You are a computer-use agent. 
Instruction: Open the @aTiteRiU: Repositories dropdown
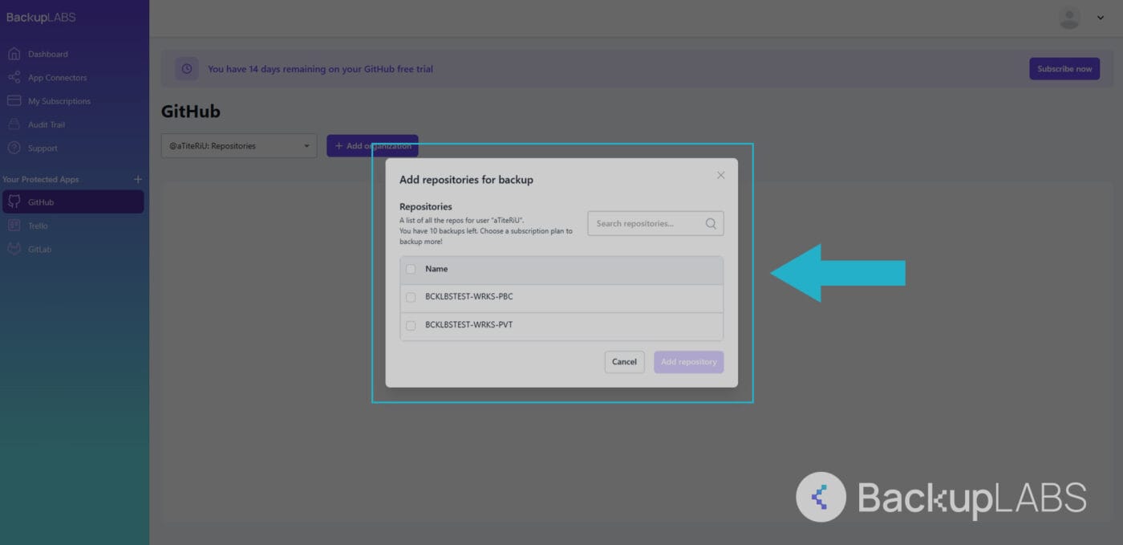click(238, 145)
